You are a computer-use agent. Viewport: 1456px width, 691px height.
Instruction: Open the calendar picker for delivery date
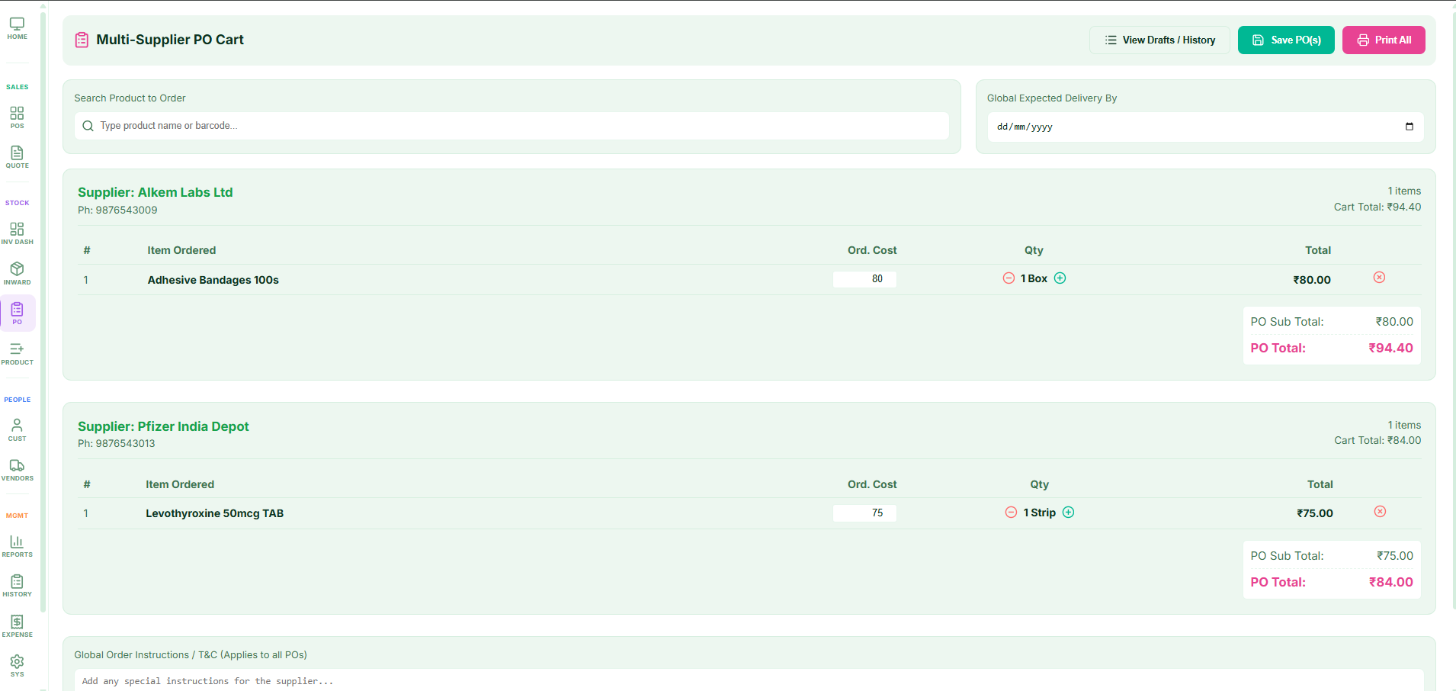pyautogui.click(x=1409, y=127)
